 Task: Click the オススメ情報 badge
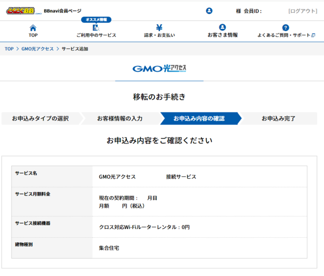96,20
